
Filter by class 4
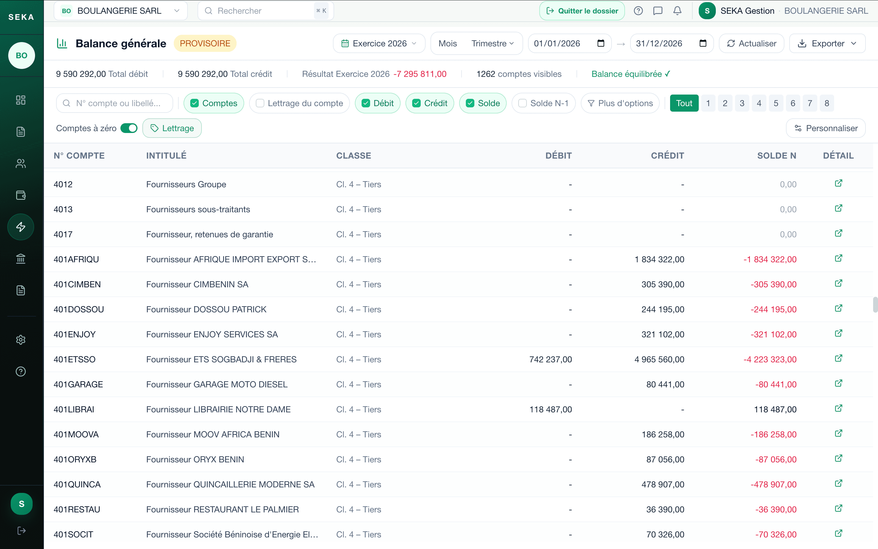758,103
